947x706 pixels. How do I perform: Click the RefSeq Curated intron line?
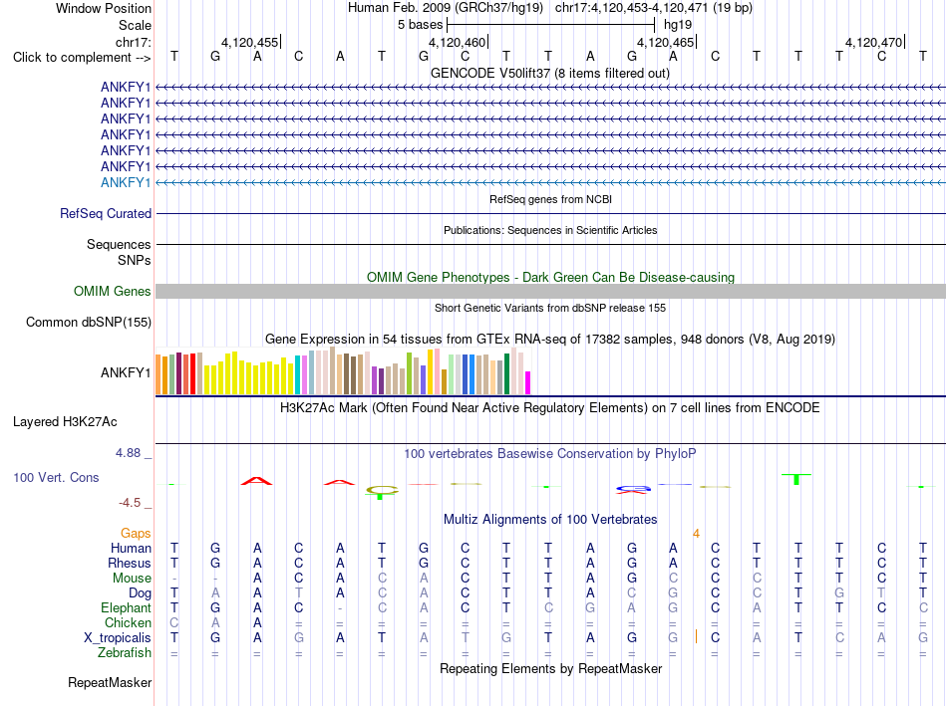550,214
